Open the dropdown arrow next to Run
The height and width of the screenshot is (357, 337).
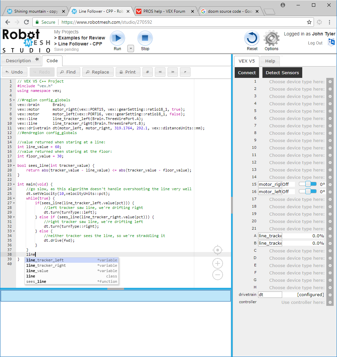pyautogui.click(x=131, y=48)
